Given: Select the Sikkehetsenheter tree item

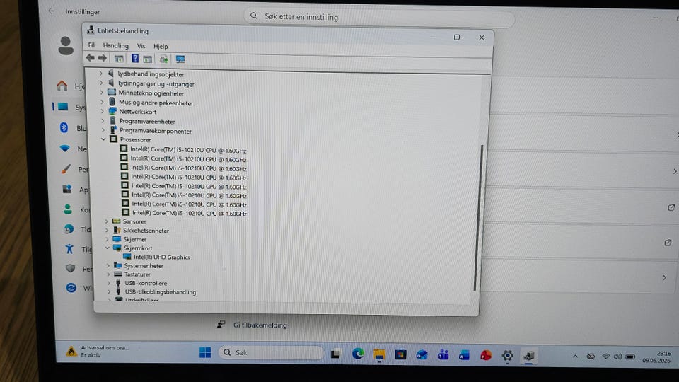Looking at the screenshot, I should [146, 231].
